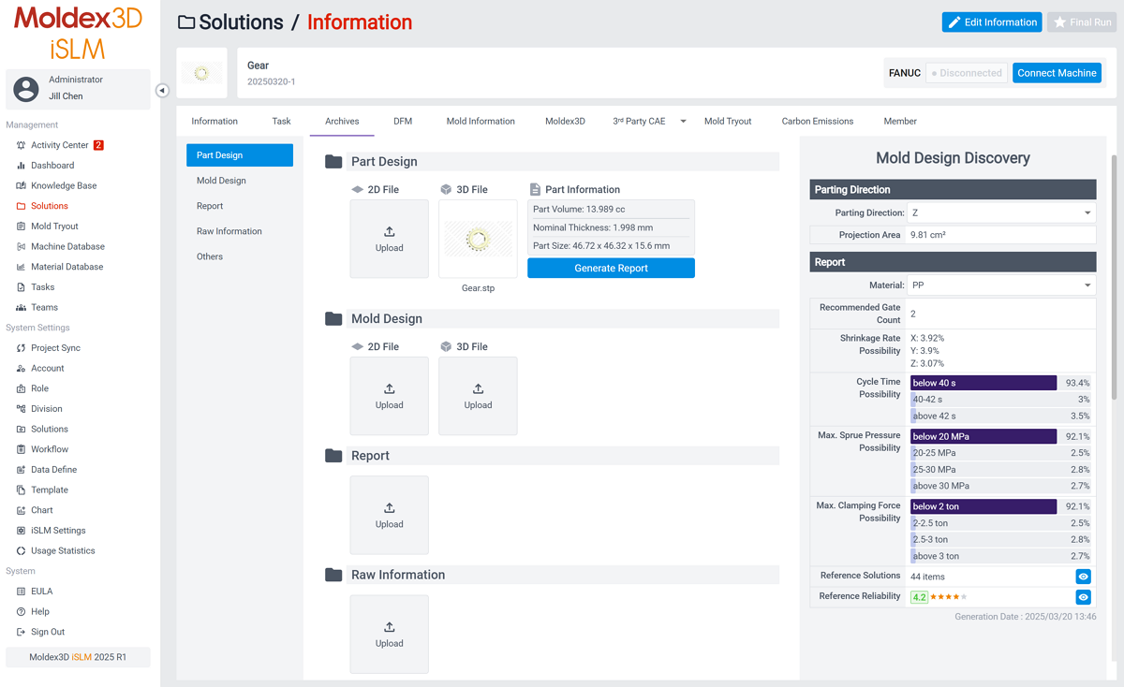This screenshot has width=1124, height=687.
Task: Click upload icon under Mold Design 3D File
Action: 478,389
